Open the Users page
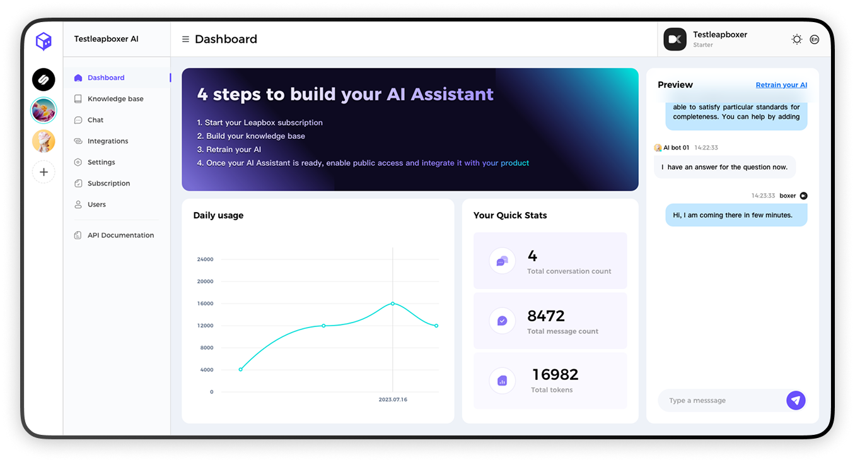This screenshot has width=855, height=462. 96,204
